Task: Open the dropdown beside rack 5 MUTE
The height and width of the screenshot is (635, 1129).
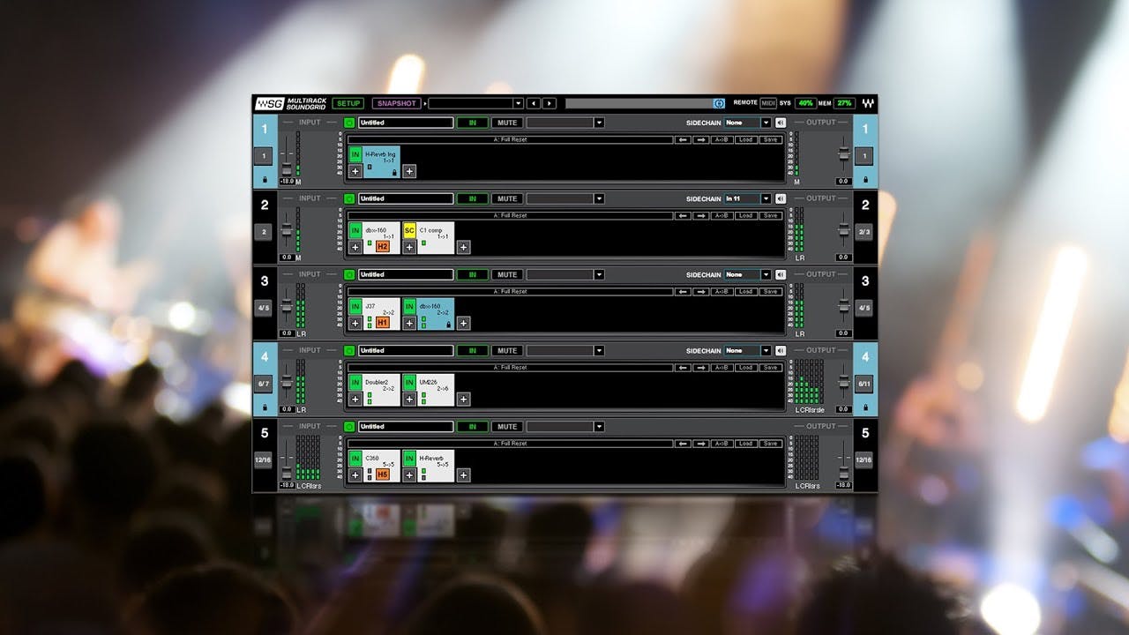Action: coord(599,426)
